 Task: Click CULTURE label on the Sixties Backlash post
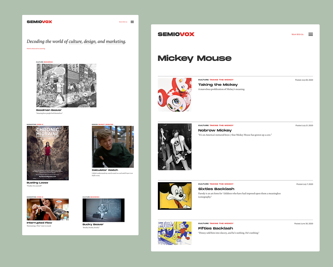pyautogui.click(x=203, y=184)
